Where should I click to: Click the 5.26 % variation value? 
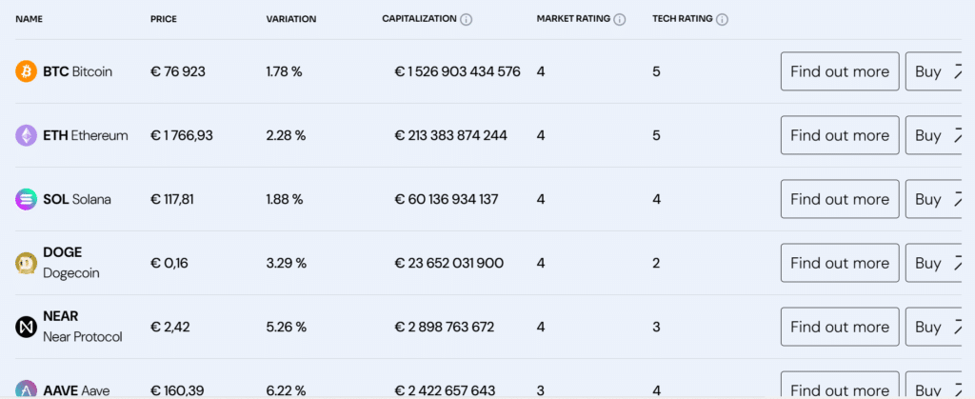[x=286, y=327]
